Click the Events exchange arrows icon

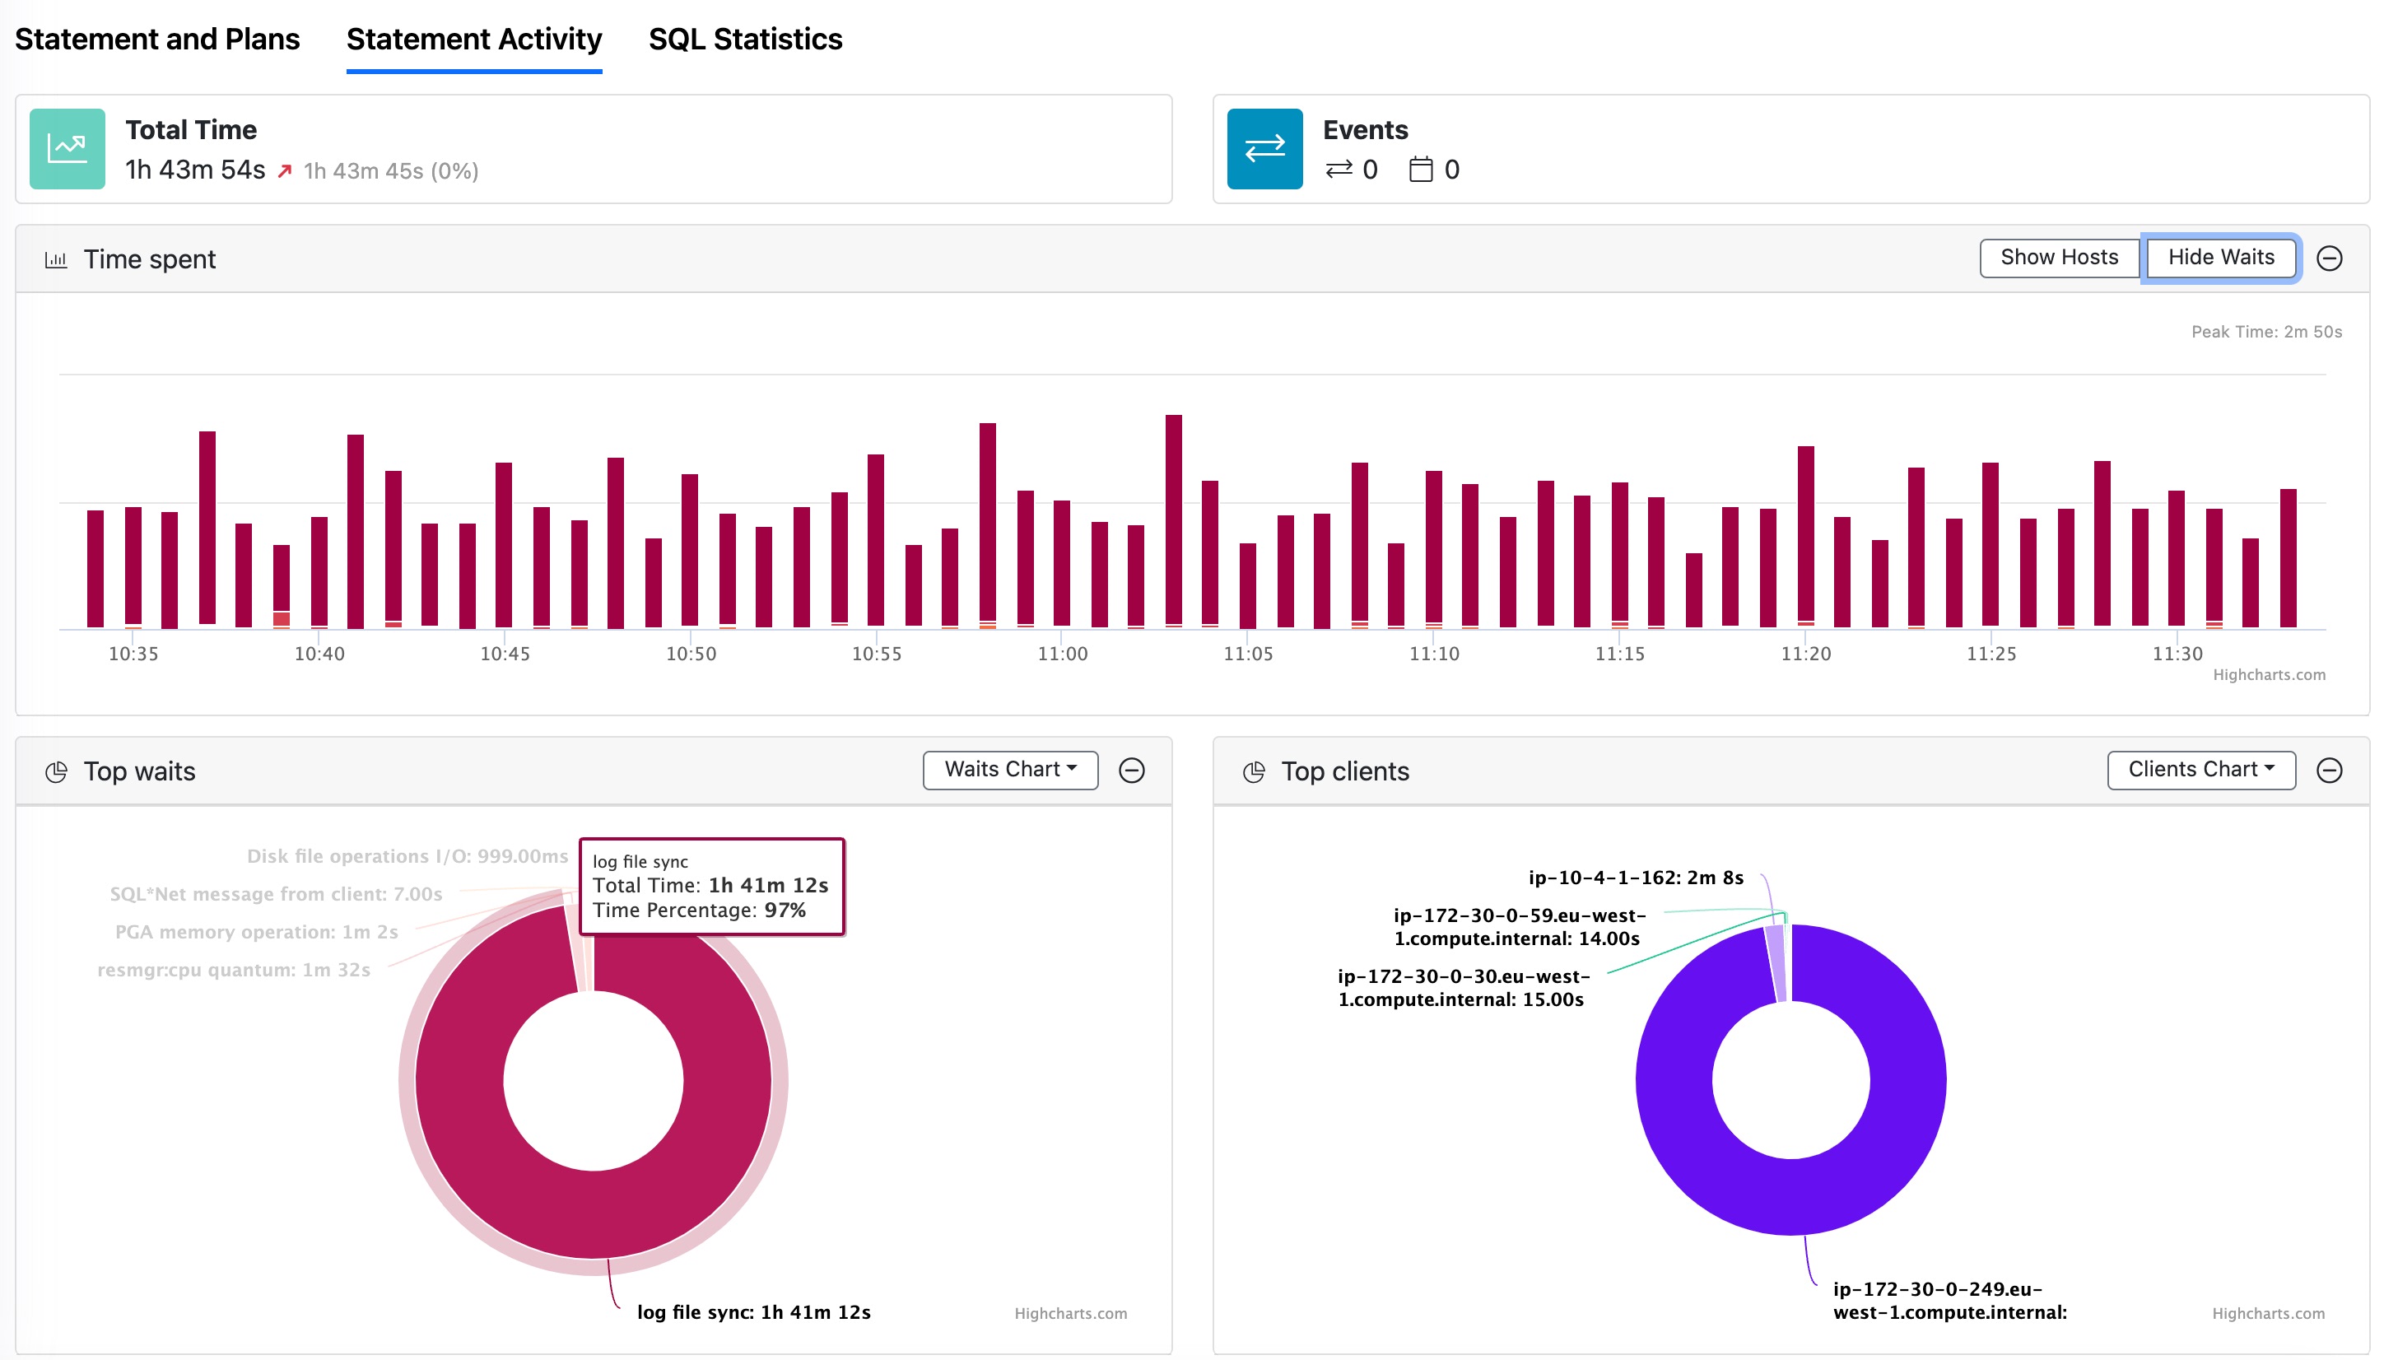pos(1264,147)
